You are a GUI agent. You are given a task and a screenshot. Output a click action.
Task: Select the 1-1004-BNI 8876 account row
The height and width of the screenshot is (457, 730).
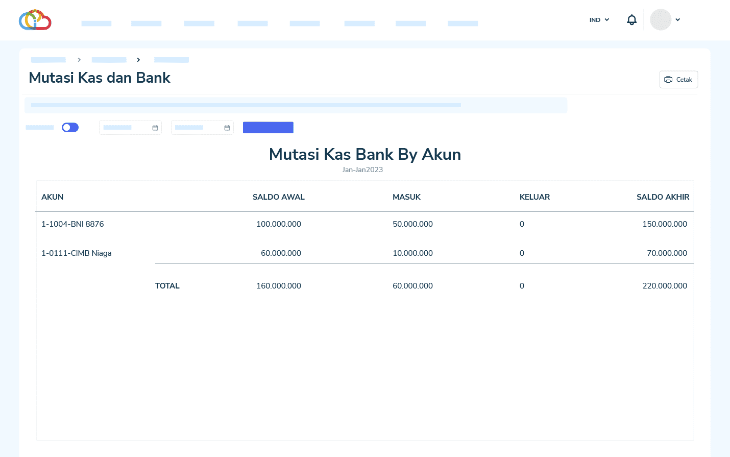click(72, 224)
